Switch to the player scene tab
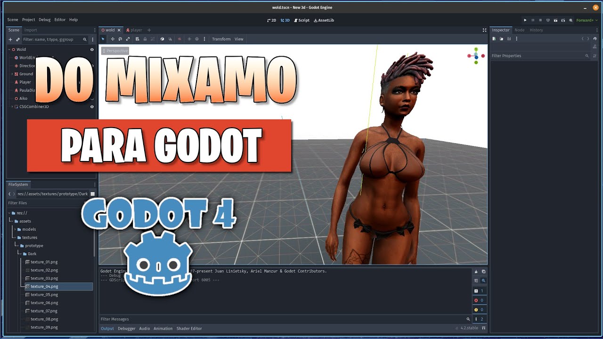 coord(134,30)
